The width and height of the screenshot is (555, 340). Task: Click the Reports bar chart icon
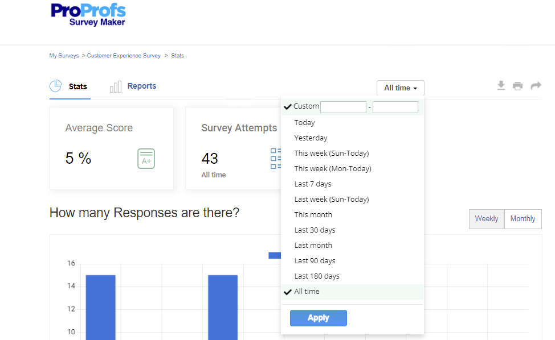click(x=116, y=86)
